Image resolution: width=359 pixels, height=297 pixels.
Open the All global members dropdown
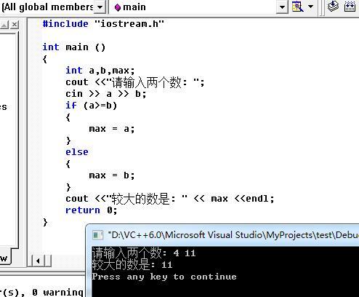[x=100, y=7]
